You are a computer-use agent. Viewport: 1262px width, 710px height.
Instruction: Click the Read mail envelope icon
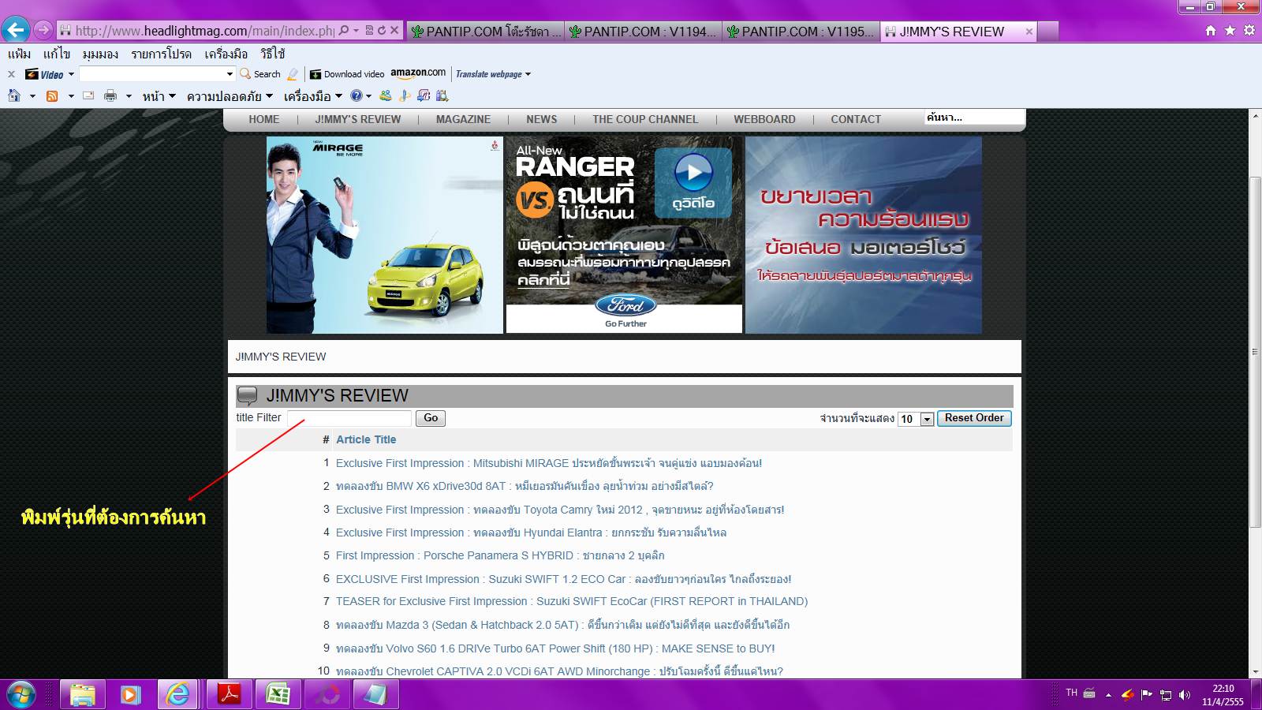pyautogui.click(x=88, y=96)
